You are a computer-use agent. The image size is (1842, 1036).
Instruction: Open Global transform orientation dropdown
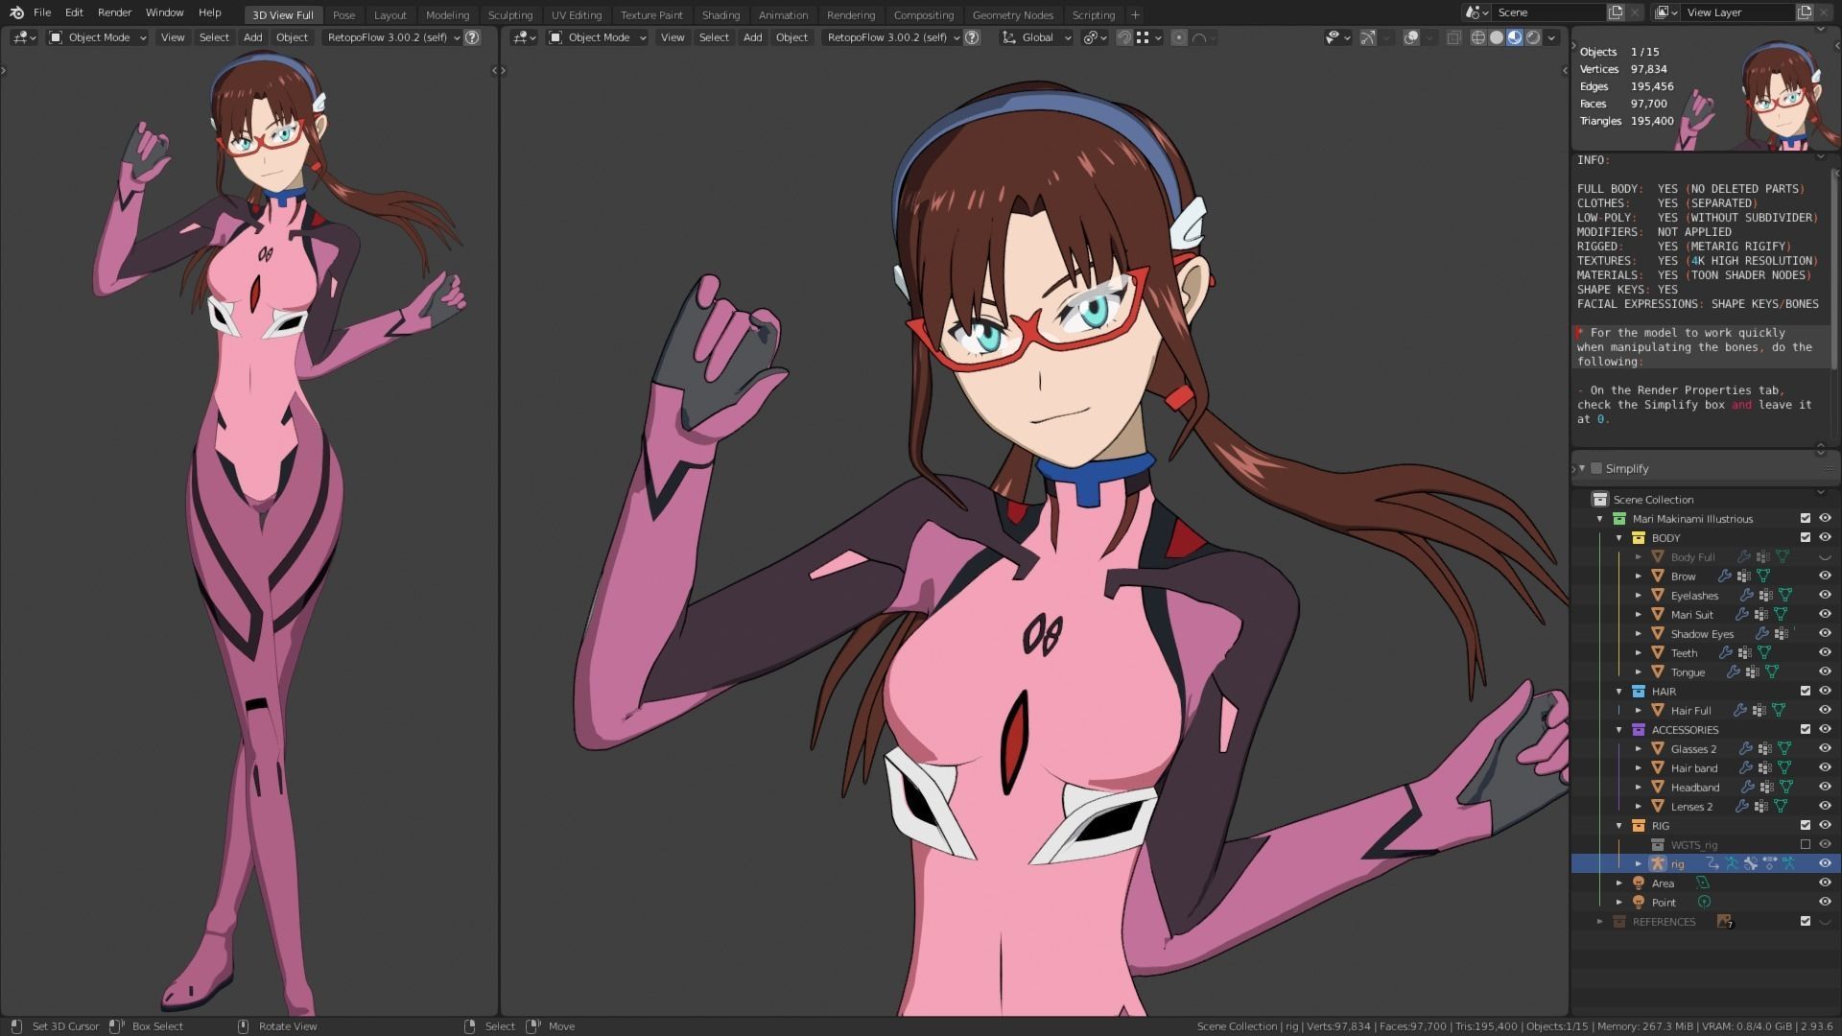(x=1036, y=37)
